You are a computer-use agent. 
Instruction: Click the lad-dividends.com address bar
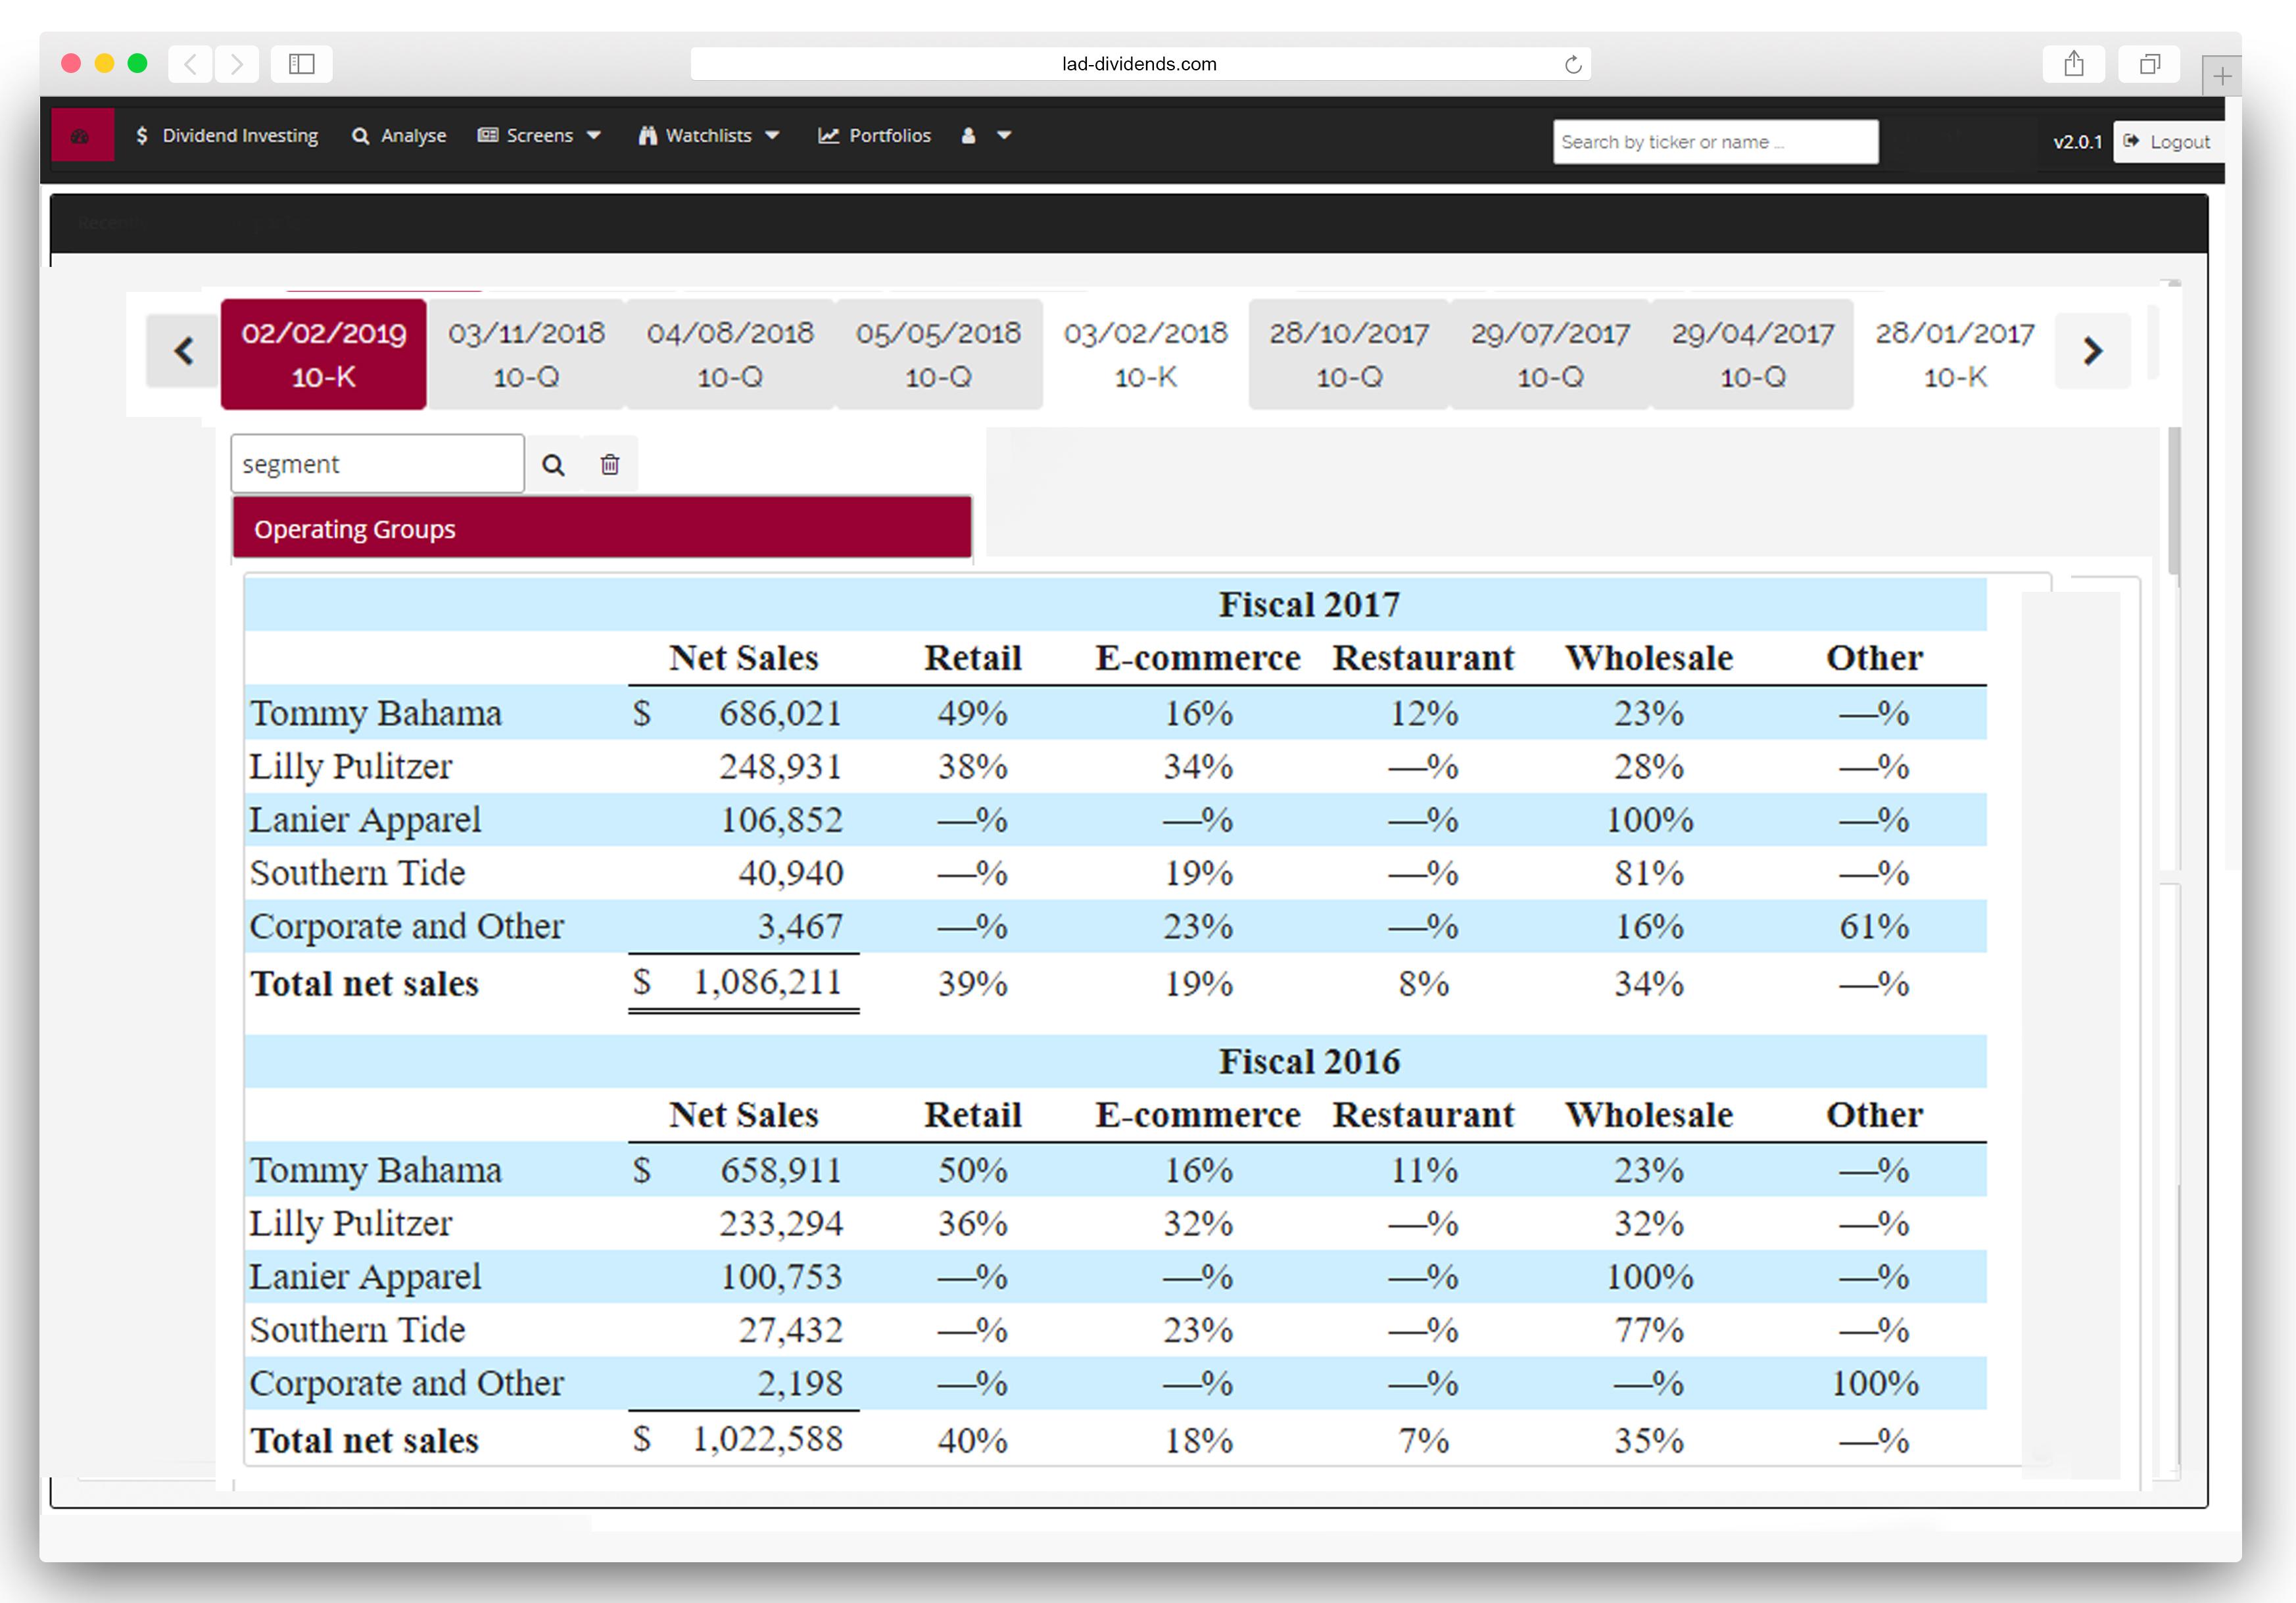1140,64
